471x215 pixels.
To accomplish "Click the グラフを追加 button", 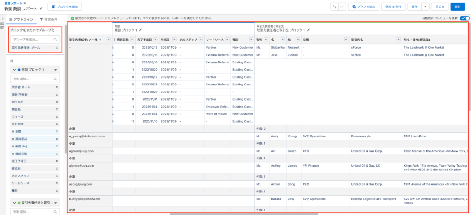I will coord(364,6).
